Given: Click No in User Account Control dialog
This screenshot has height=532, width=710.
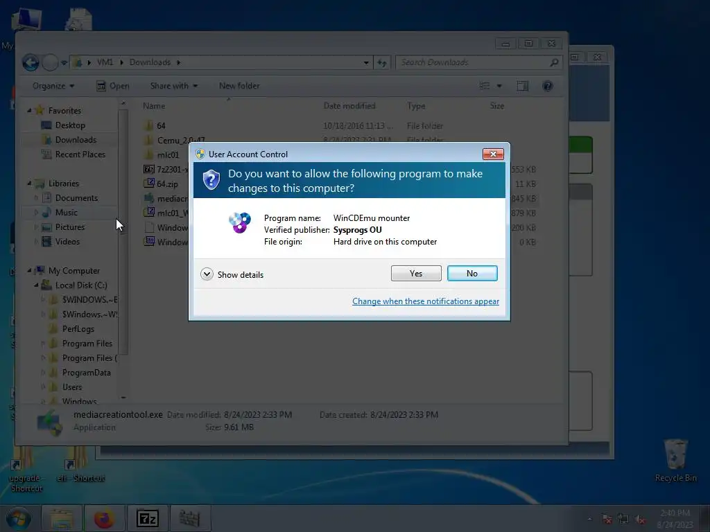Looking at the screenshot, I should coord(471,273).
